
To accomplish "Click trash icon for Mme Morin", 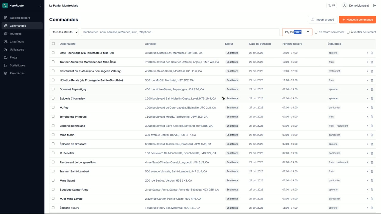I will pos(372,135).
